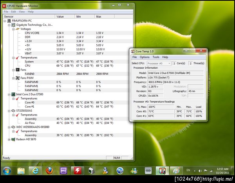This screenshot has height=183, width=235.
Task: Open View menu in Hardware Monitor
Action: 22,12
